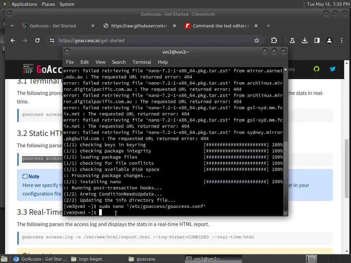Go back in Chromium browser
Image resolution: width=351 pixels, height=263 pixels.
pyautogui.click(x=13, y=40)
